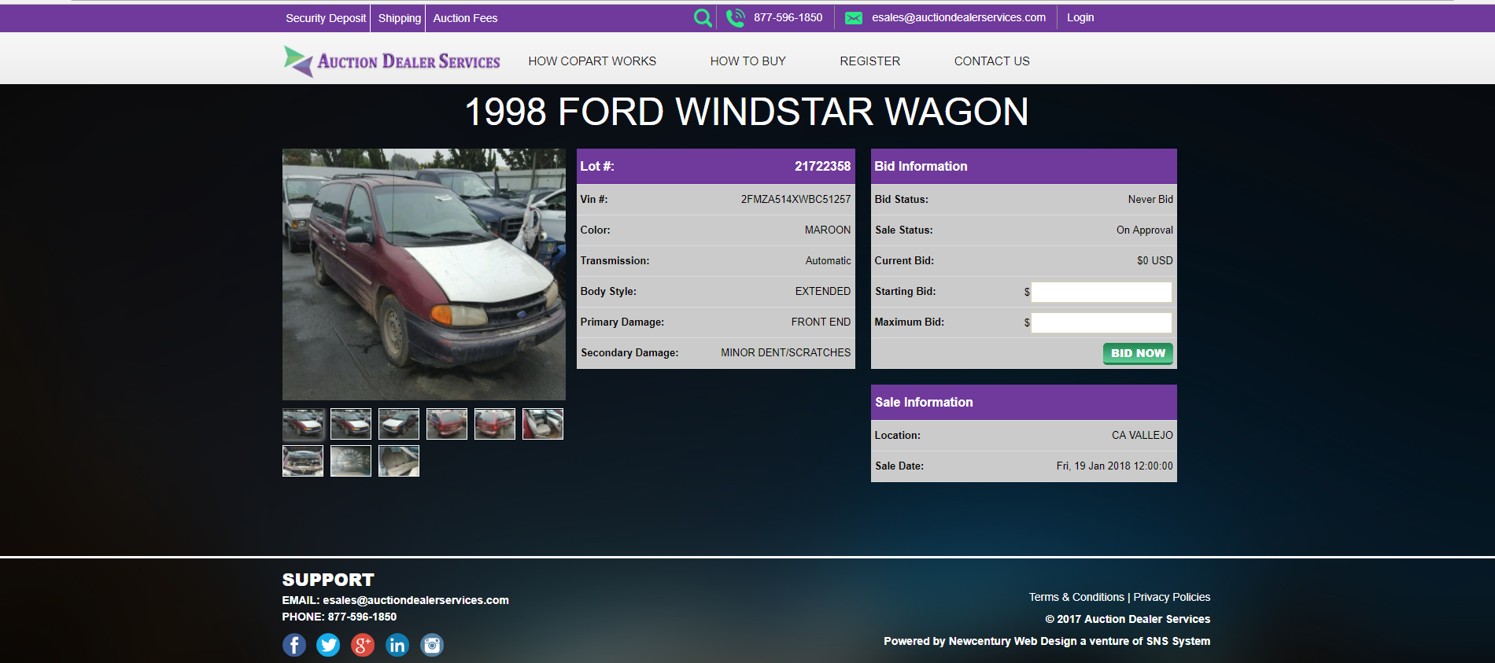Click the main Windstar vehicle photo

click(424, 274)
